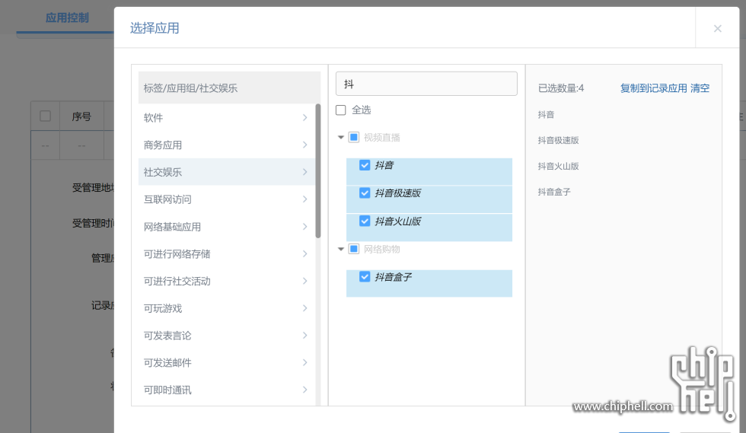Expand the 商务应用 category chevron
Screen dimensions: 746x433
point(305,145)
